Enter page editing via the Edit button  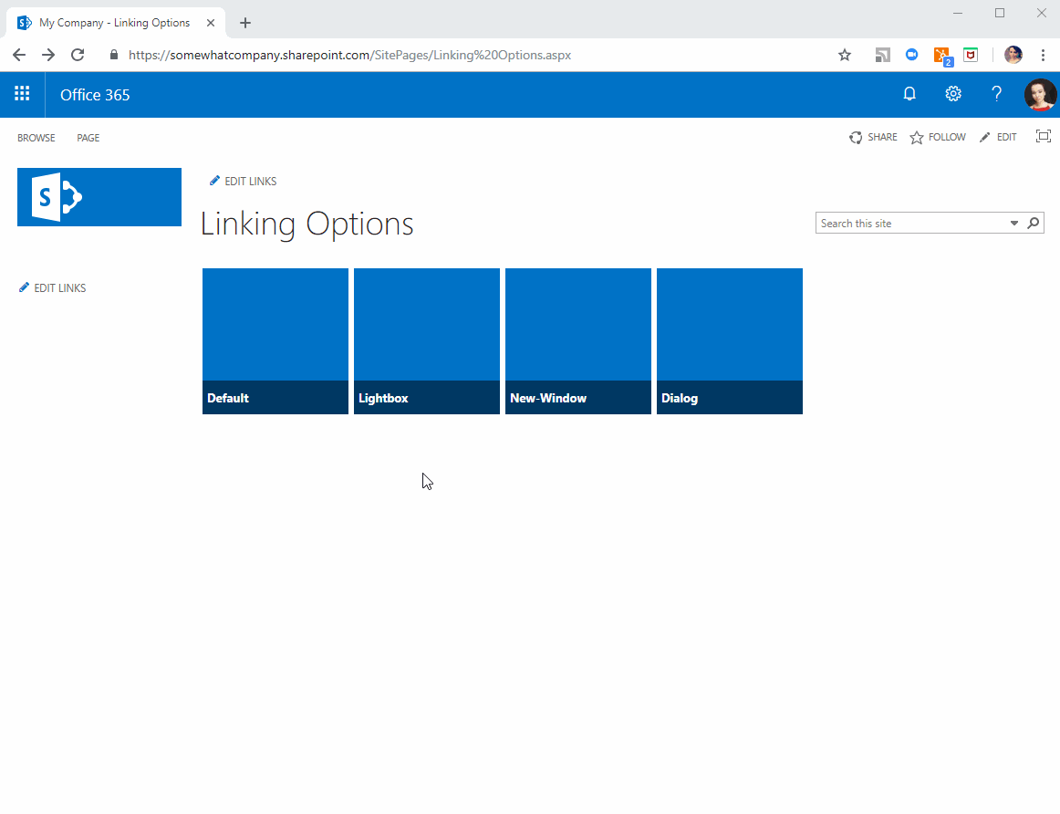coord(998,137)
